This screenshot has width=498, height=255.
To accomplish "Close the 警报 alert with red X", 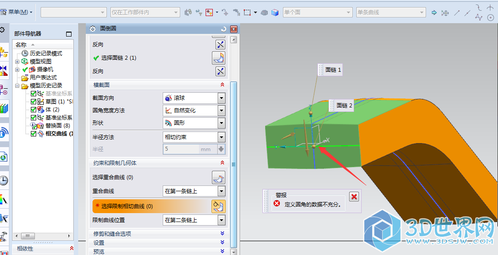I will [x=354, y=197].
